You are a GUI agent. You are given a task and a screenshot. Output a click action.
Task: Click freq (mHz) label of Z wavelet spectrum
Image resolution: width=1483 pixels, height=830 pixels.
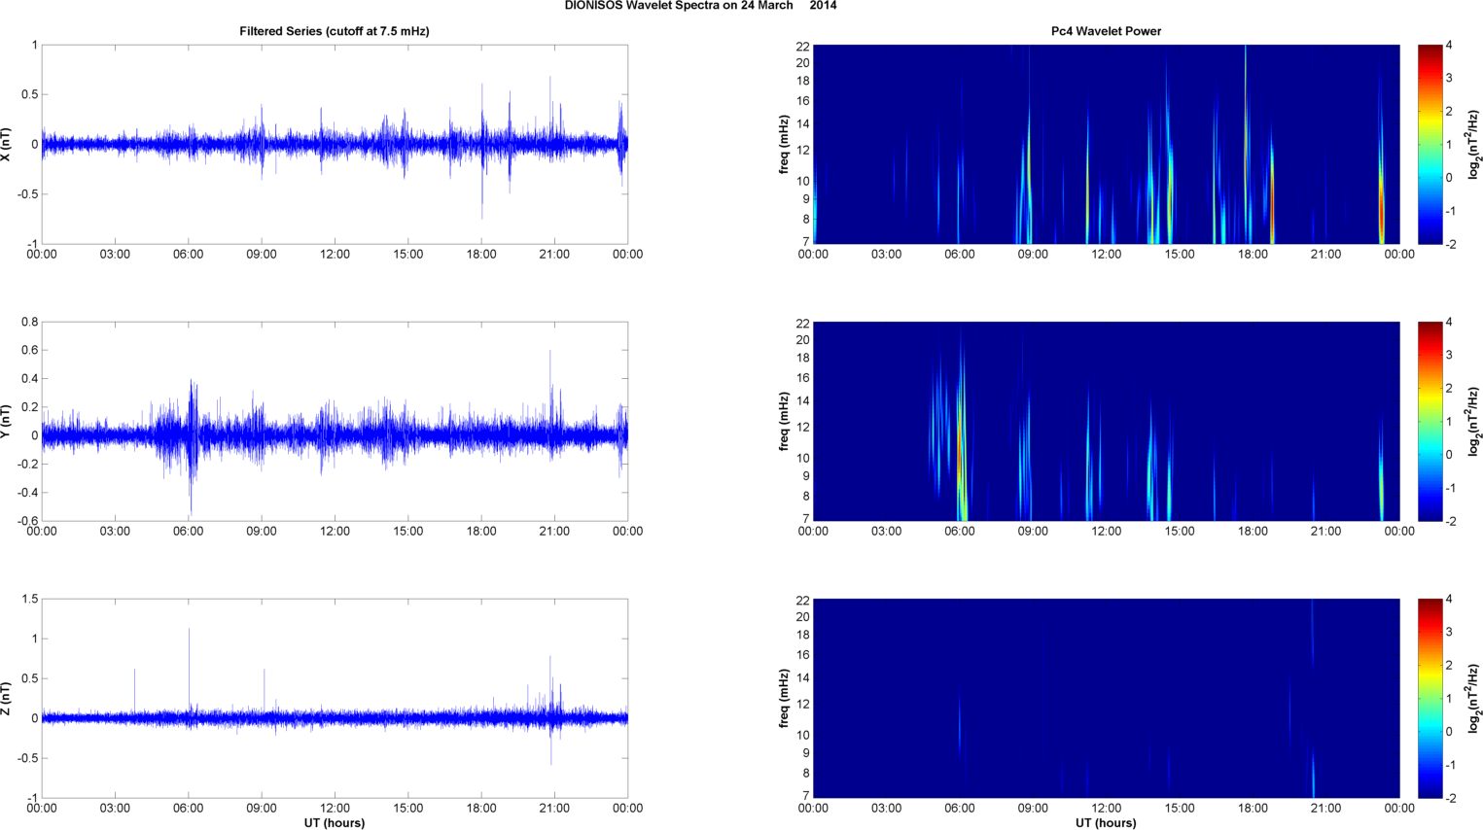[784, 698]
